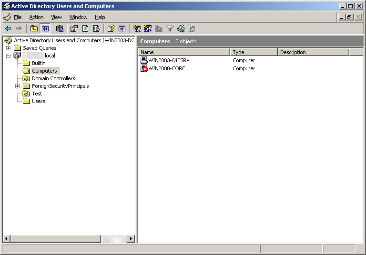Click the tree pane scroll right arrow

click(131, 238)
